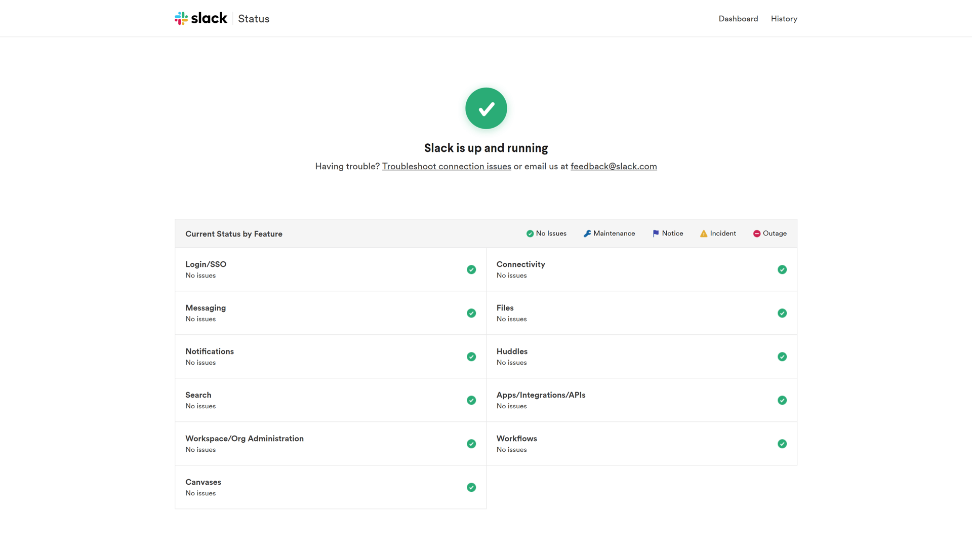Click the Incident warning triangle icon

704,233
